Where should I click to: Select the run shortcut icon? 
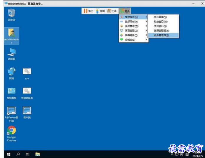click(27, 73)
